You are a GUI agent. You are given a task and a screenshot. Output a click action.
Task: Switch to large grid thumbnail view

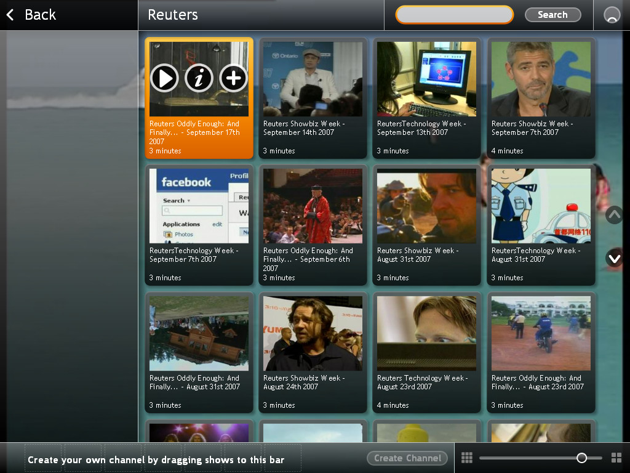pyautogui.click(x=616, y=458)
